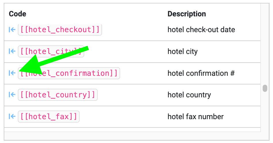Click insert arrow icon beside hotel_city code
Viewport: 273px width, 143px height.
point(12,51)
